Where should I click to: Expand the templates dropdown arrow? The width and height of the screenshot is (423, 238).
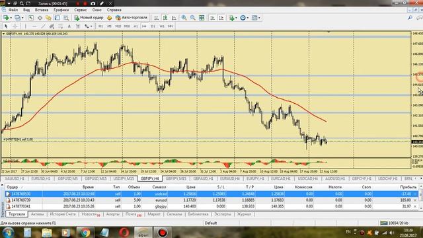(x=259, y=18)
